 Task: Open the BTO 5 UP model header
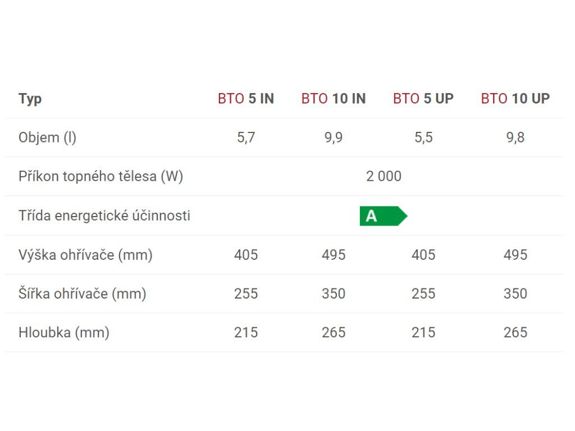[x=423, y=99]
